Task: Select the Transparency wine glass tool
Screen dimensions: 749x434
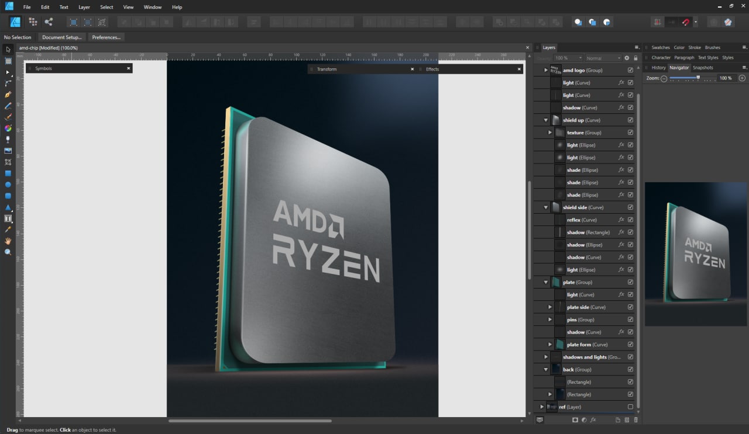Action: point(8,140)
